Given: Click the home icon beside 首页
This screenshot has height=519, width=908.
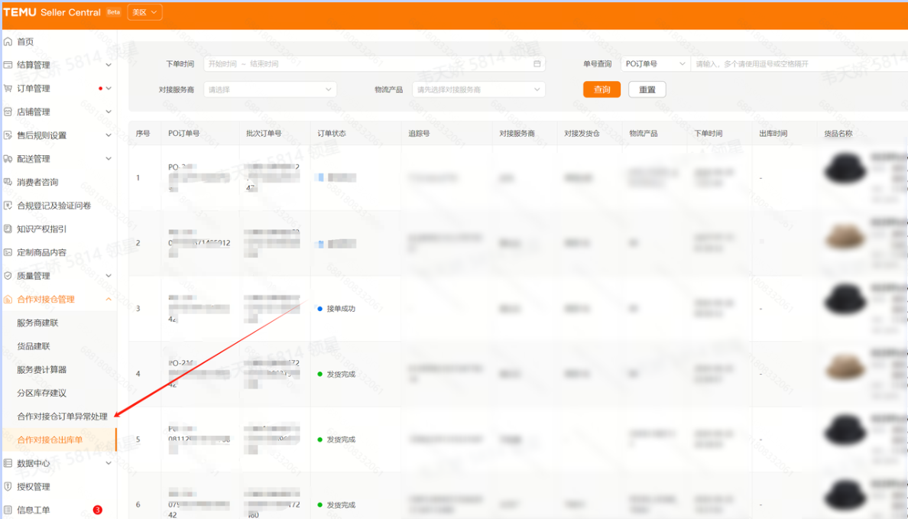Looking at the screenshot, I should (x=8, y=42).
